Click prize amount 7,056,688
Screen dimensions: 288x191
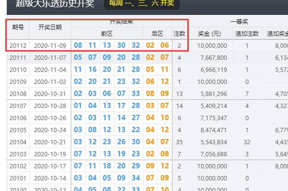click(214, 154)
